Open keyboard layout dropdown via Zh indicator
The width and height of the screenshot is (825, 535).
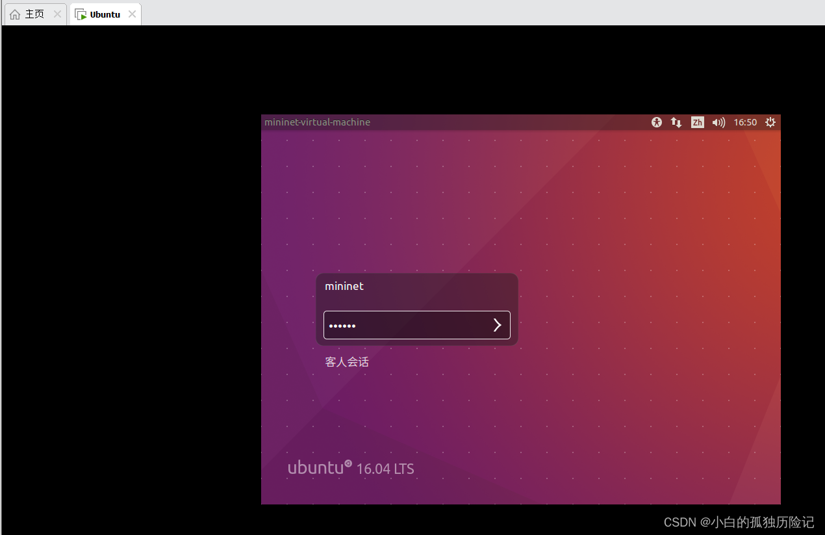(697, 122)
